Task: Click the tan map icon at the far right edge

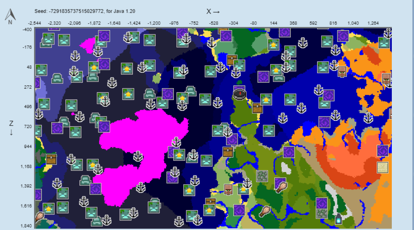Action: 382,167
